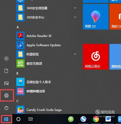Viewport: 121px width, 124px height.
Task: Click the Candy Crush Soda Saga icon
Action: 20,110
